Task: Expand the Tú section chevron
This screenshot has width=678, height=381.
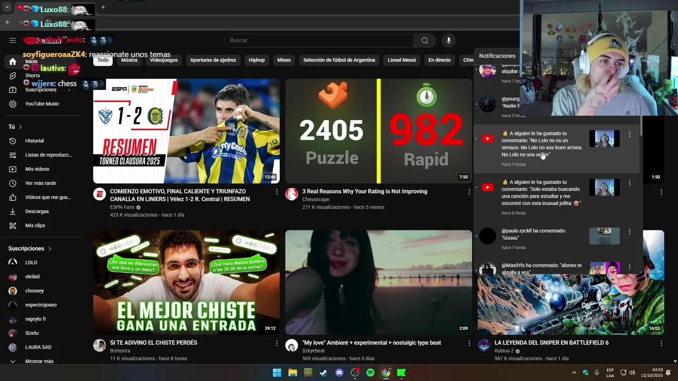Action: [x=20, y=127]
